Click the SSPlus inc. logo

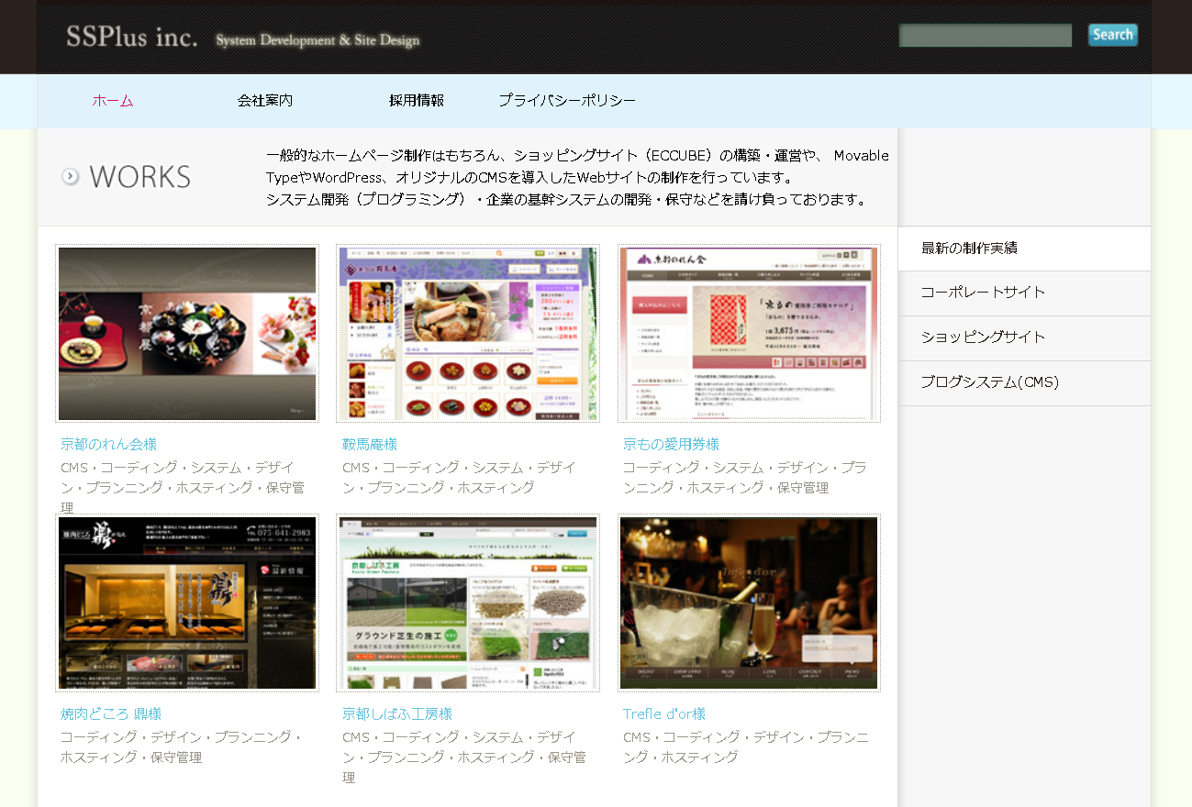point(132,38)
